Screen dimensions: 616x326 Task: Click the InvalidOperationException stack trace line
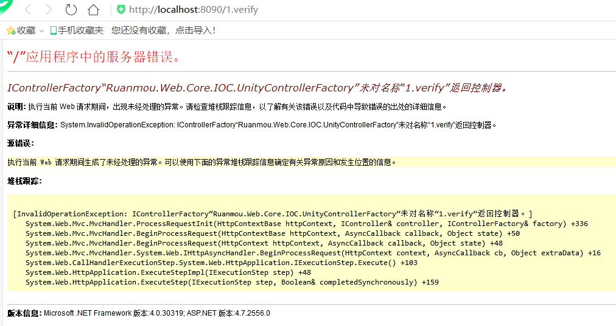[272, 214]
